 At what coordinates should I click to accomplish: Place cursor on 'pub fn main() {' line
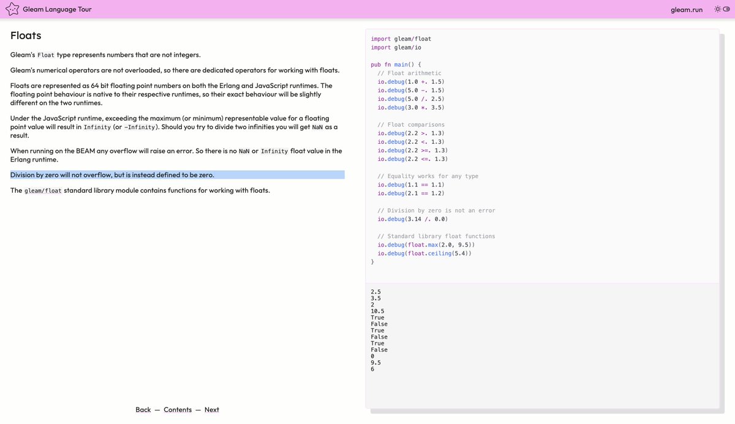click(396, 65)
